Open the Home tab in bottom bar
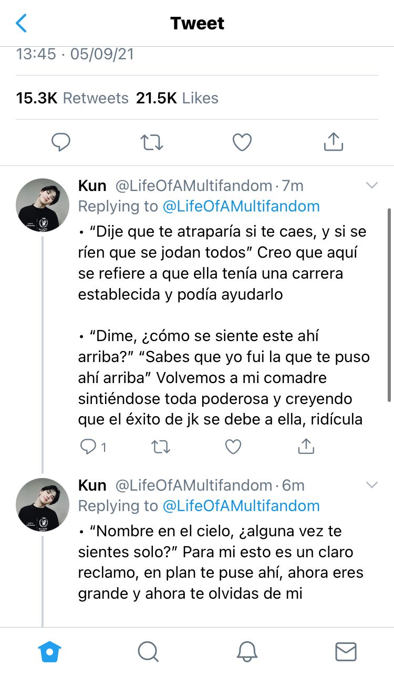 (x=50, y=652)
